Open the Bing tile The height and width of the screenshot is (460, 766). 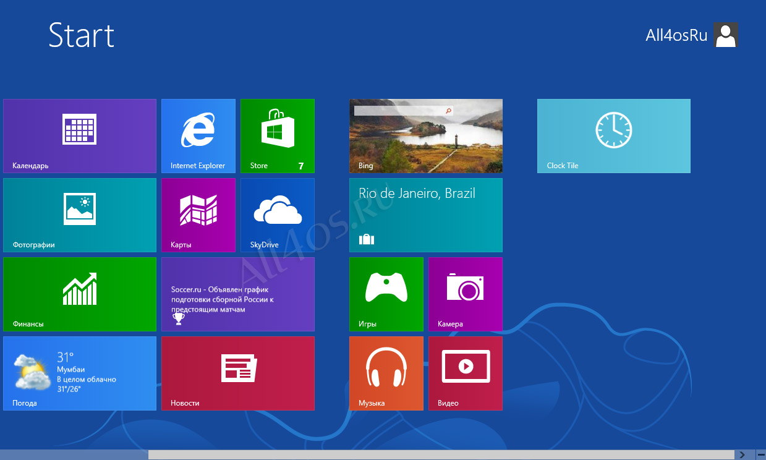click(x=426, y=136)
